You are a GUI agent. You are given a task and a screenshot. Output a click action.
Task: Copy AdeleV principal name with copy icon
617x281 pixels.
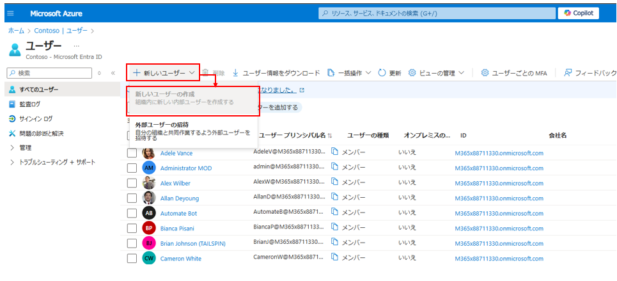click(x=335, y=152)
